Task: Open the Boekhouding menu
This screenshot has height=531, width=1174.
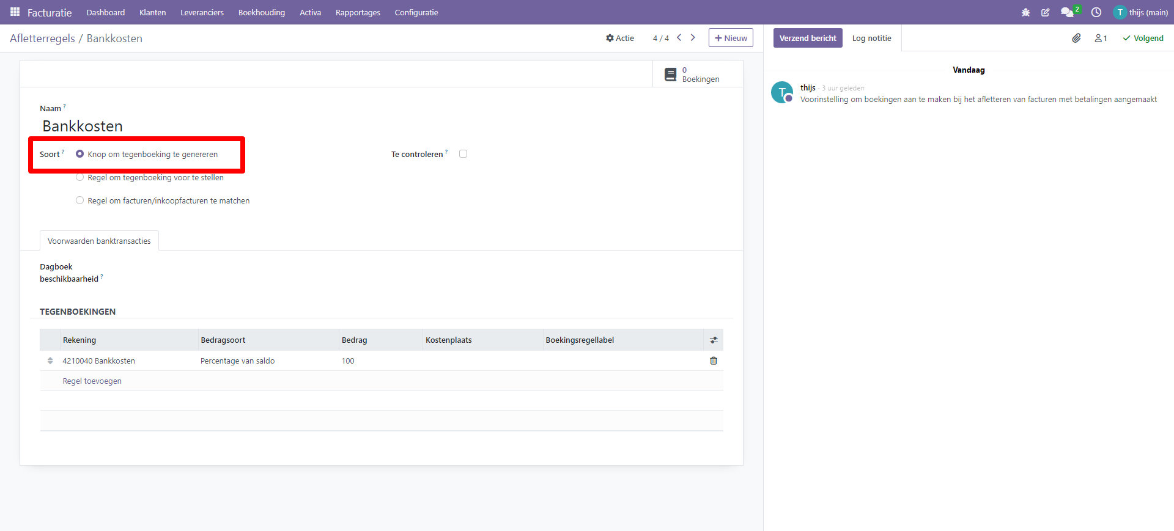Action: pyautogui.click(x=261, y=12)
